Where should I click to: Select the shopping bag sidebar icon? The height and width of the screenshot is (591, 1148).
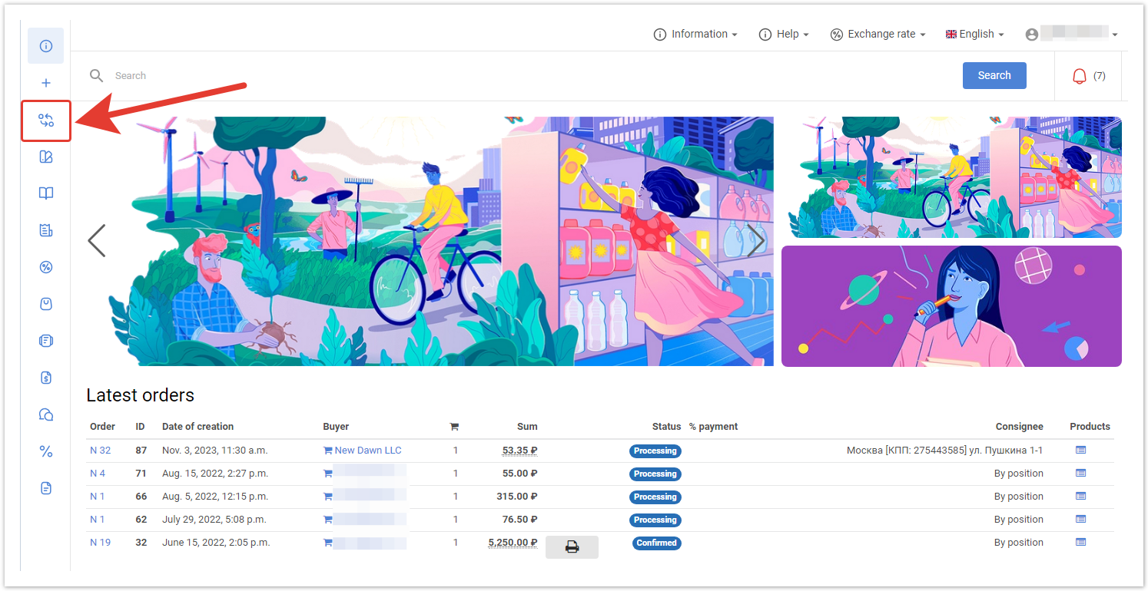pyautogui.click(x=46, y=304)
